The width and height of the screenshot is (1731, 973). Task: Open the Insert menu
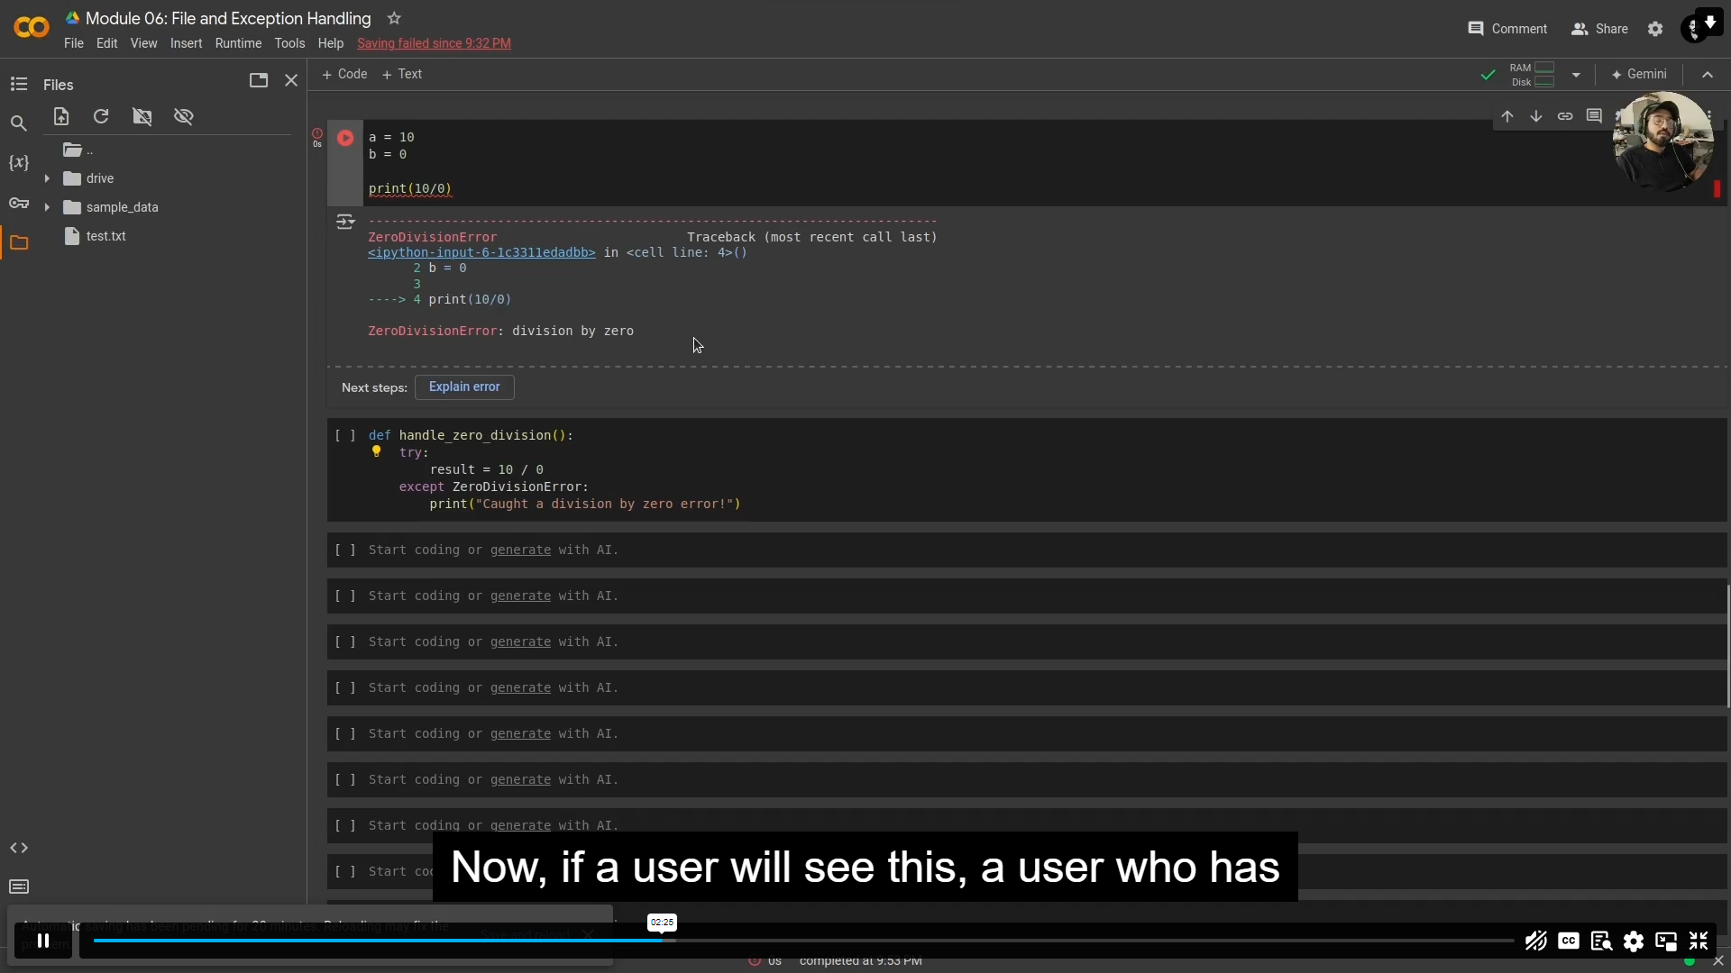[x=186, y=43]
